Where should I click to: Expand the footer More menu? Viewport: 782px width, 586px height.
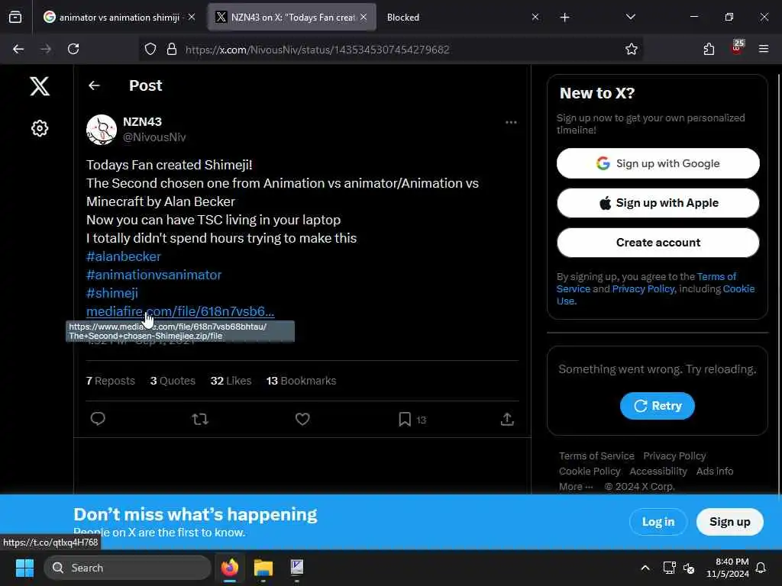pos(576,487)
